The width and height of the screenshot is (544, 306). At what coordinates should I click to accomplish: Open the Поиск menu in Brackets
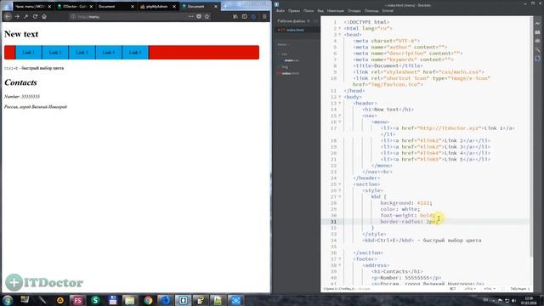[309, 11]
